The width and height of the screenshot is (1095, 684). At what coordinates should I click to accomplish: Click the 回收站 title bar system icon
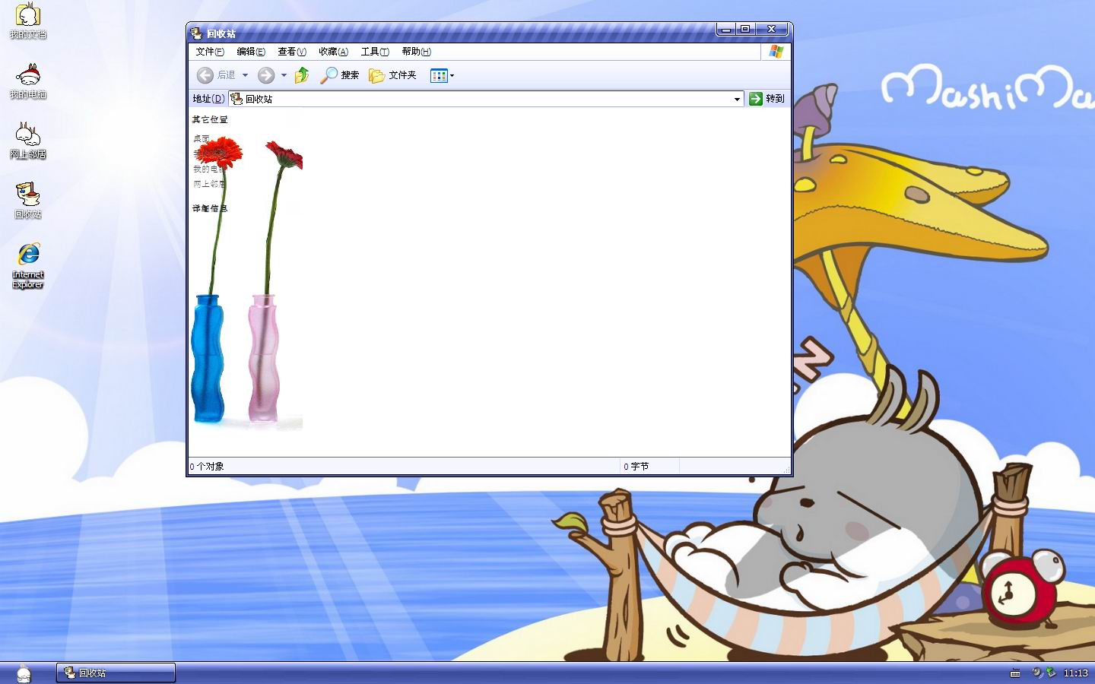pos(196,33)
